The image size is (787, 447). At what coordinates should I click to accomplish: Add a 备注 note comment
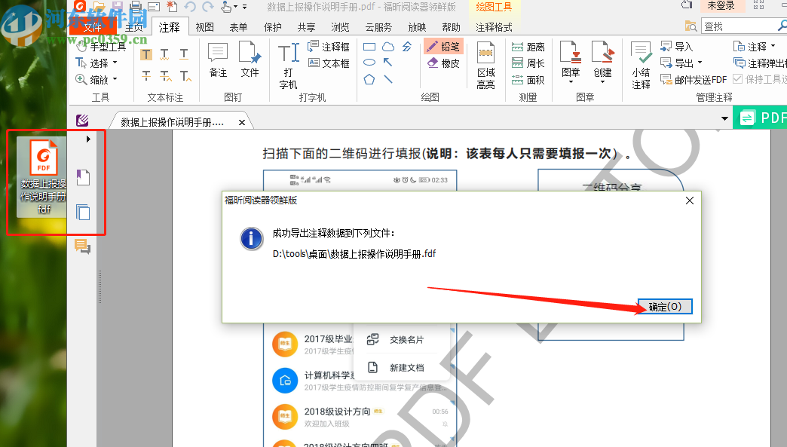click(216, 57)
